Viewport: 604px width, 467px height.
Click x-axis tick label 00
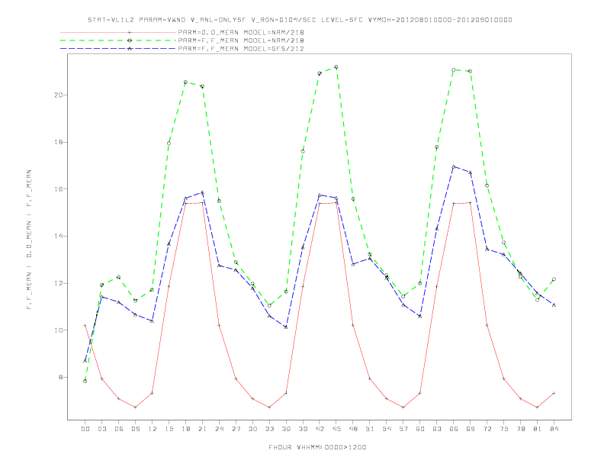[x=85, y=429]
